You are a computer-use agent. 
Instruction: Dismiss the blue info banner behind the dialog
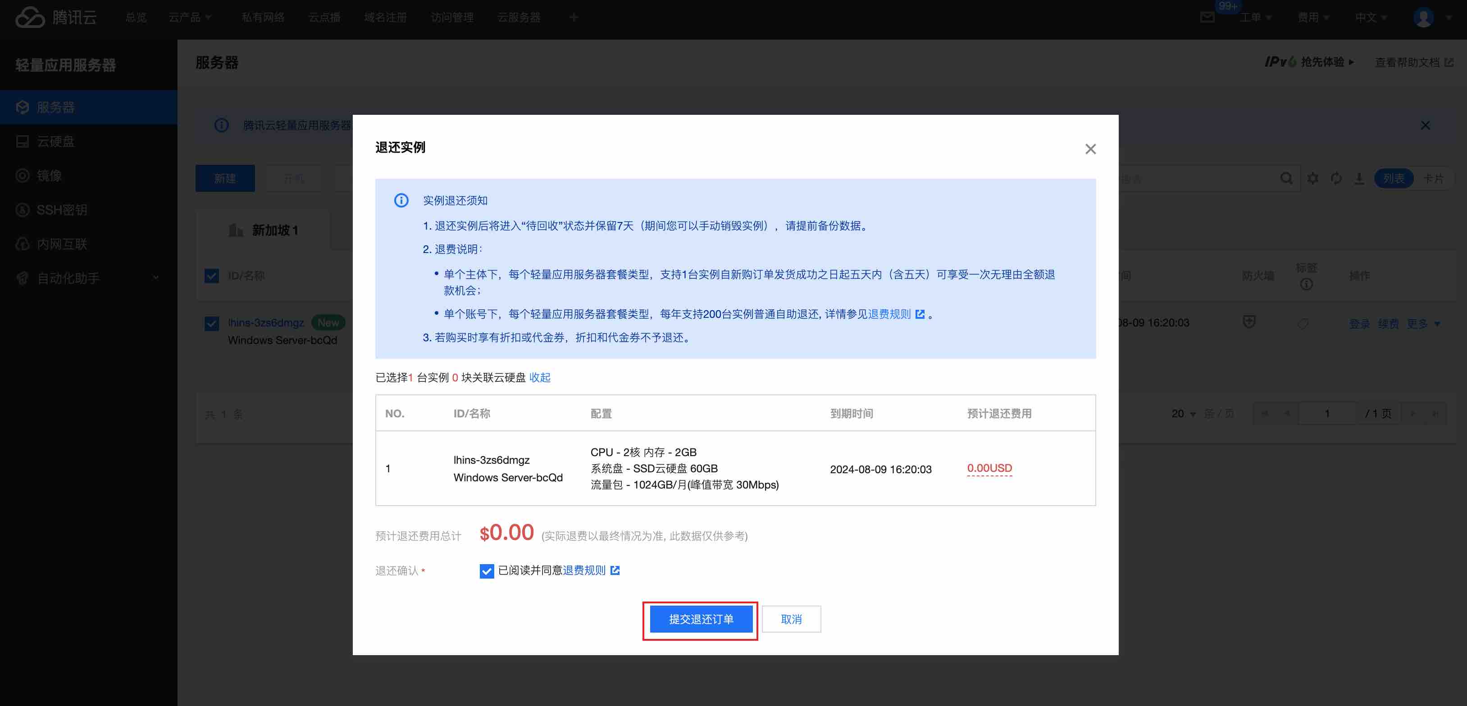coord(1425,125)
